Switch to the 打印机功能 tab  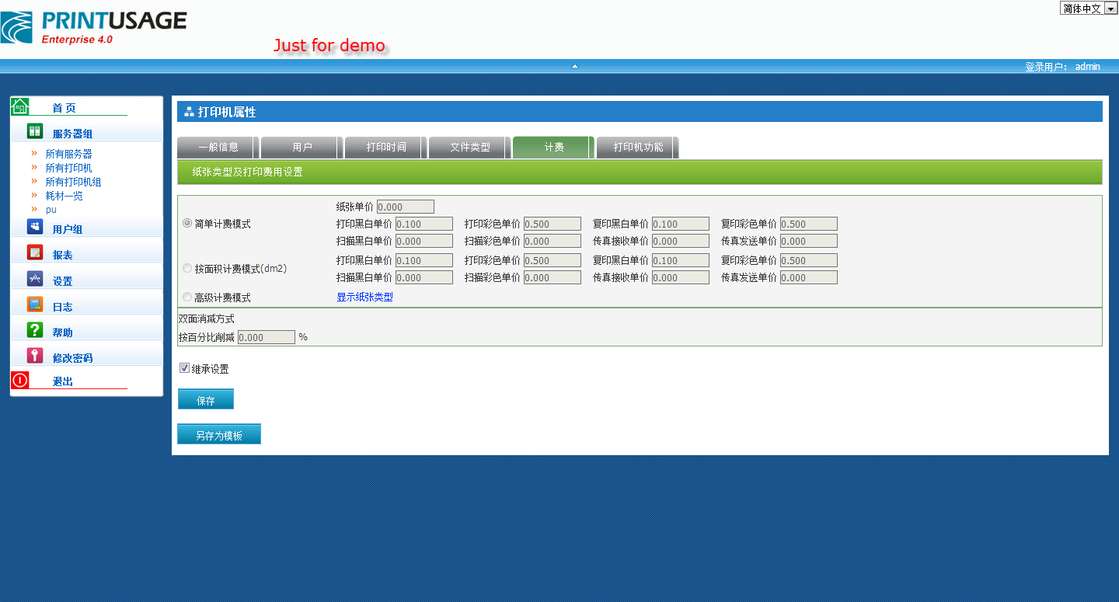(638, 147)
